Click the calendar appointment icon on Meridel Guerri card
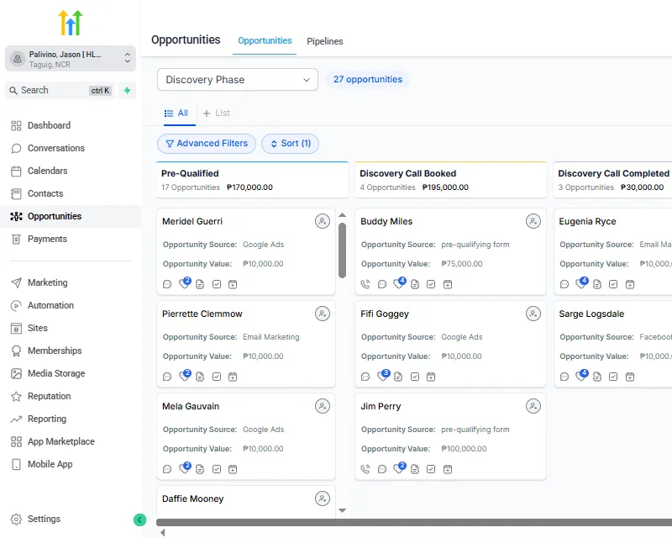Viewport: 672px width, 538px height. 233,284
